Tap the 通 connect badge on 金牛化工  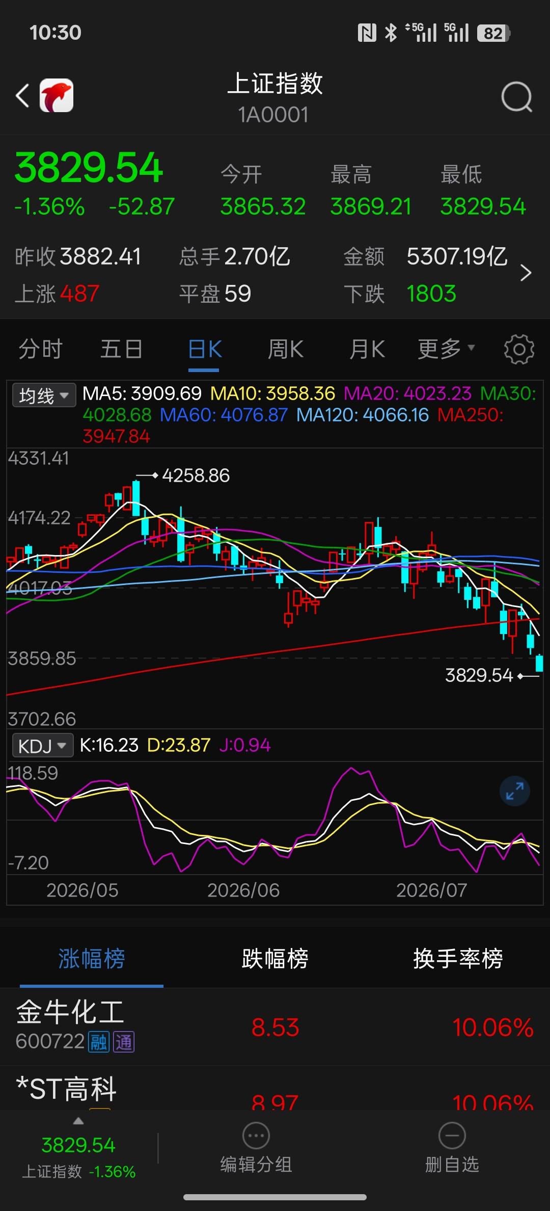tap(123, 1042)
